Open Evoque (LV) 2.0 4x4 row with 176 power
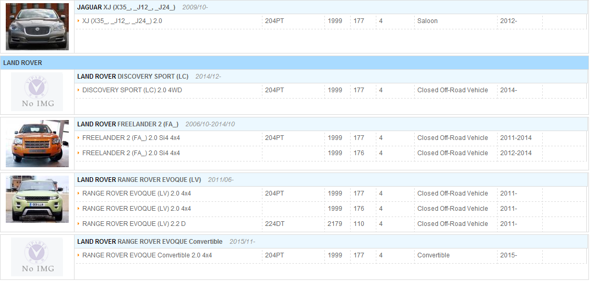Image resolution: width=590 pixels, height=281 pixels. click(x=136, y=209)
